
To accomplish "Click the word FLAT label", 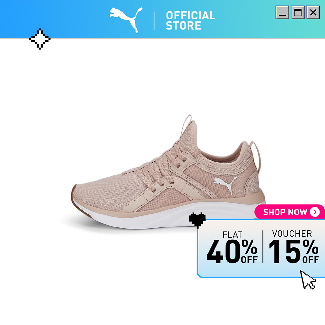I will [x=232, y=235].
